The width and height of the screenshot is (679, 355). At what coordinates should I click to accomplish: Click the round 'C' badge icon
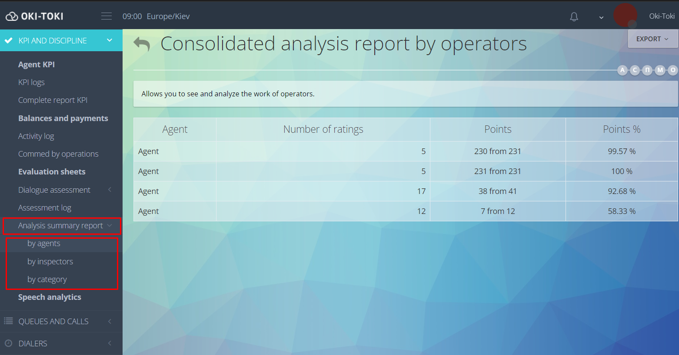pos(635,70)
